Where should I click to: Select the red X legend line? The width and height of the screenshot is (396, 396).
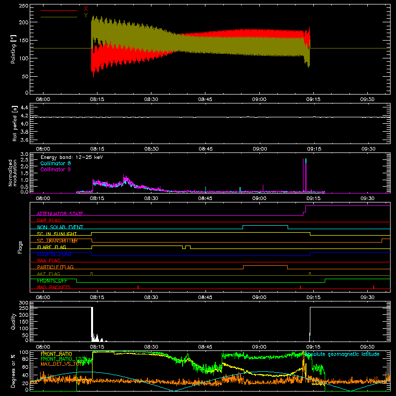point(59,10)
